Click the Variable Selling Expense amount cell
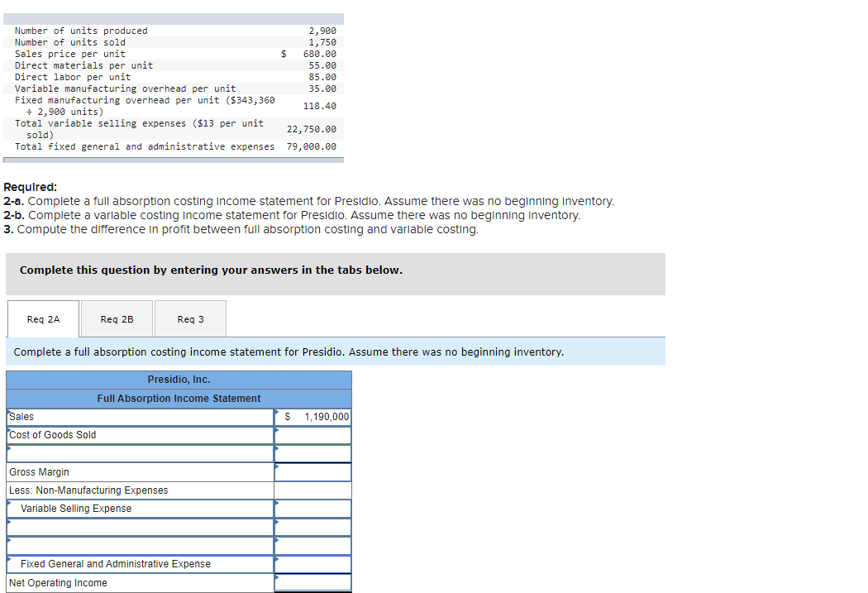Image resolution: width=868 pixels, height=593 pixels. [x=312, y=508]
